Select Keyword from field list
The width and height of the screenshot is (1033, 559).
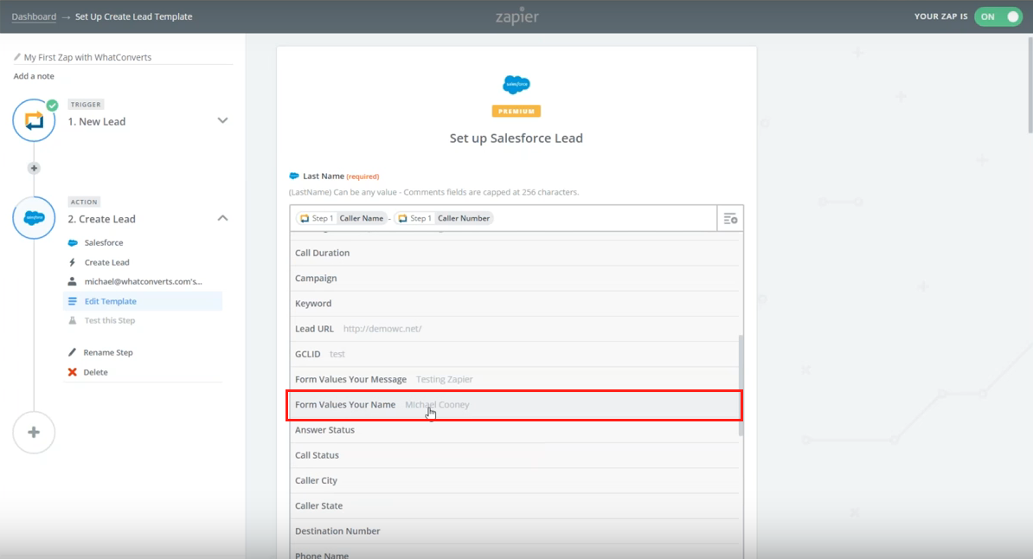click(515, 303)
